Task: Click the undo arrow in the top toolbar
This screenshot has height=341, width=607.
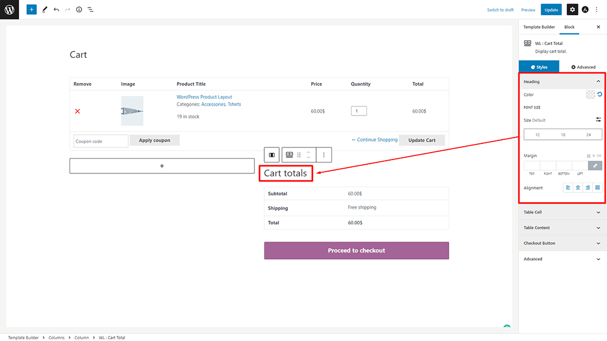Action: pos(56,10)
